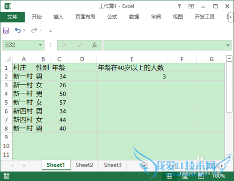Switch to the 插入 ribbon tab
Screen dimensions: 234x181
[x=58, y=17]
